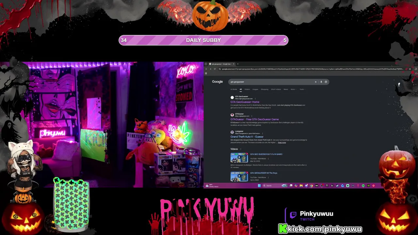Open Google Lens image search
Image resolution: width=418 pixels, height=235 pixels.
(326, 82)
